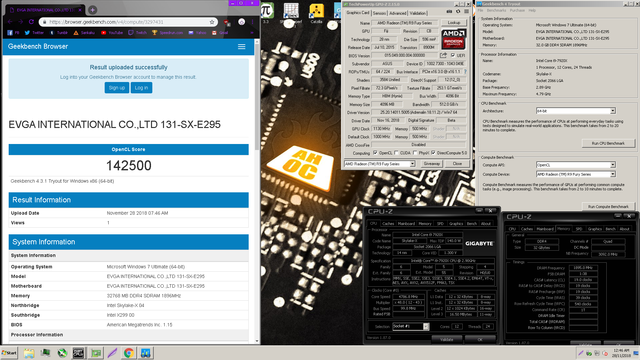Switch to the Validation tab in GPU-Z

[417, 13]
